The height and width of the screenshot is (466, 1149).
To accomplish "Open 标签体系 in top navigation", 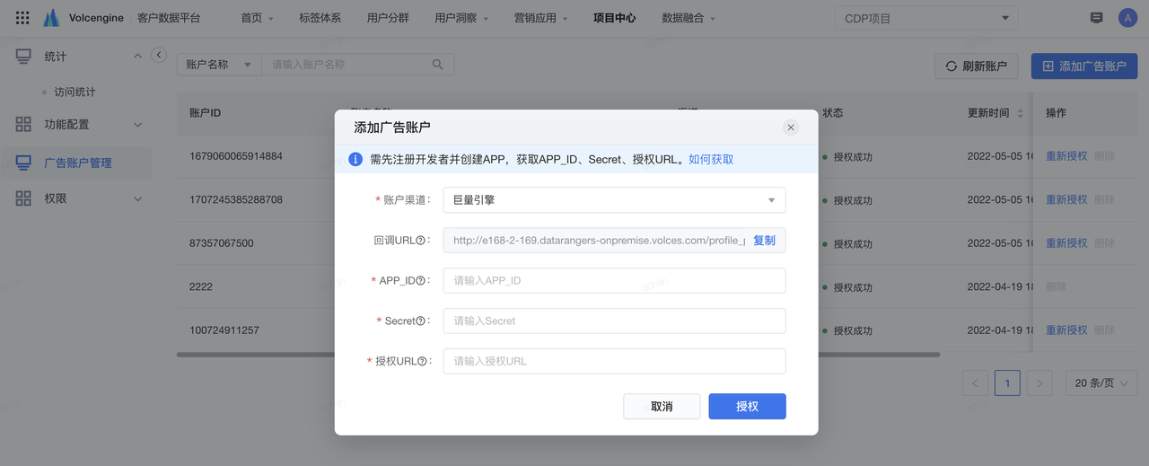I will tap(320, 18).
